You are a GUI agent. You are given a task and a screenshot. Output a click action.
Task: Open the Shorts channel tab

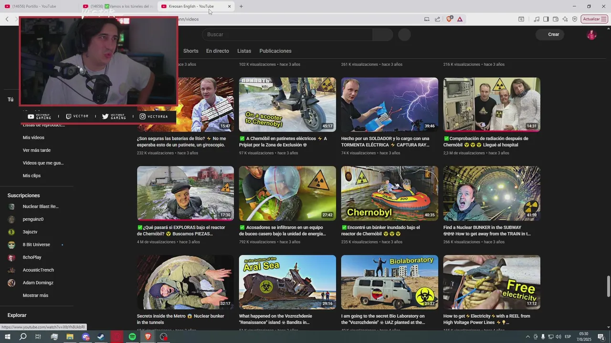coord(190,51)
